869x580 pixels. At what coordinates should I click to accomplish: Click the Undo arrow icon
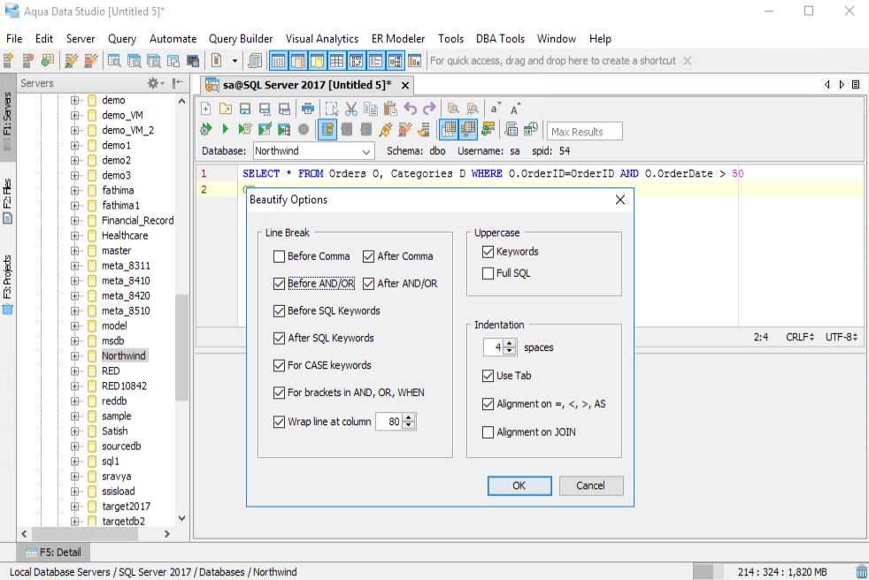click(x=410, y=109)
